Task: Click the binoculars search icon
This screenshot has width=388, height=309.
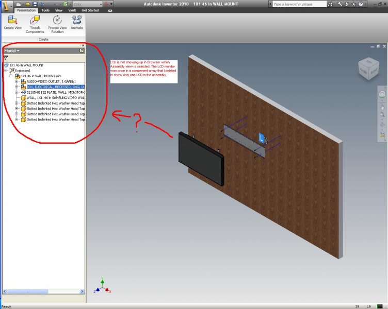Action: pos(330,4)
